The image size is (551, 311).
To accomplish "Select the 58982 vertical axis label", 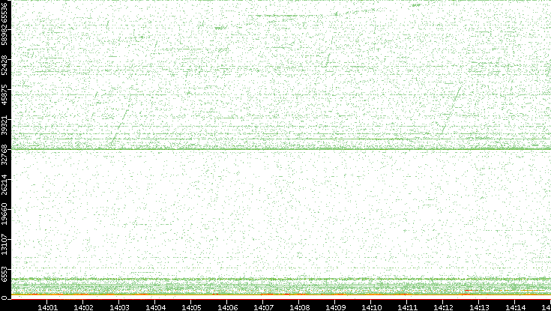I will tap(4, 35).
